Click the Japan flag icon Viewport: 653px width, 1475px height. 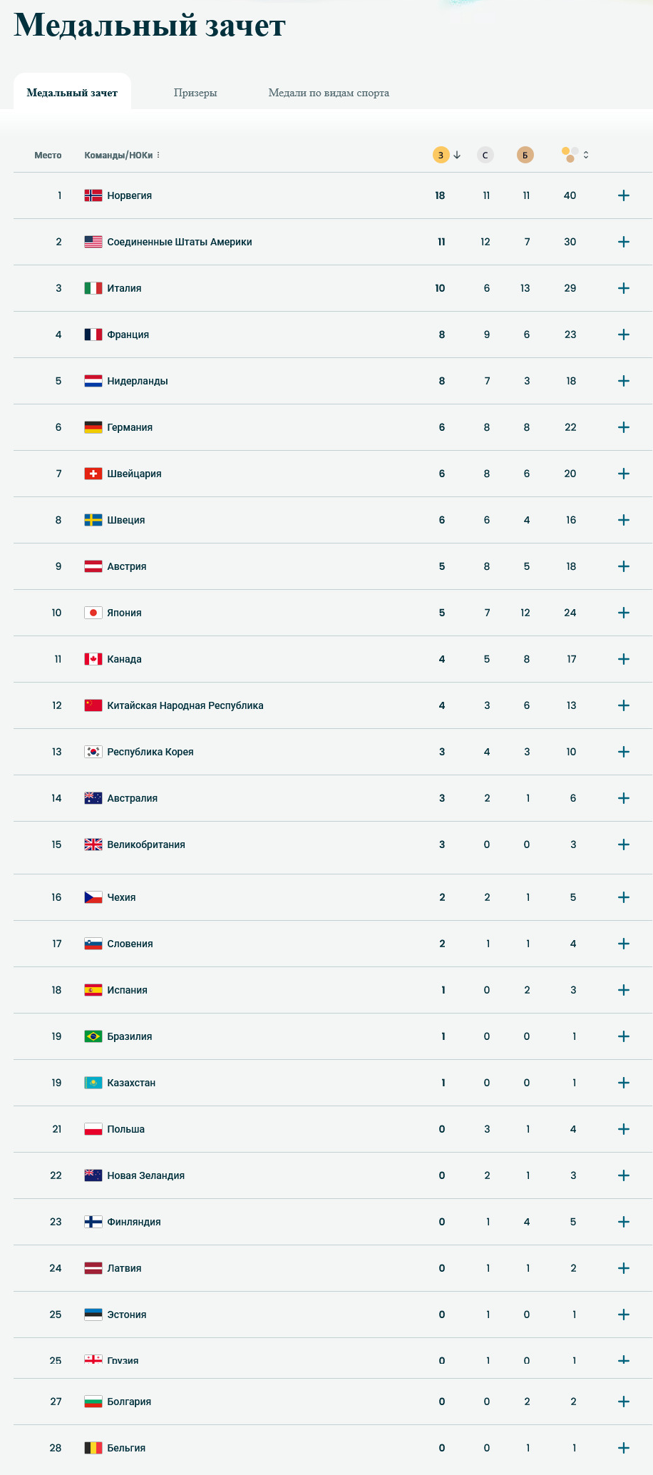point(93,613)
